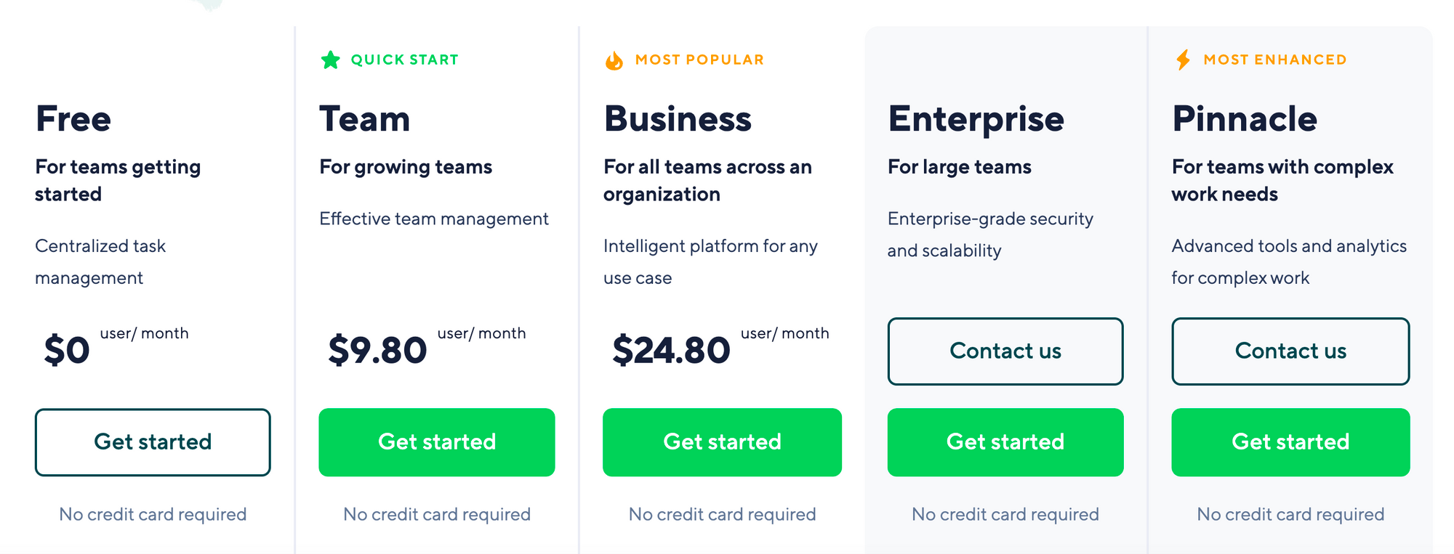Click the orange flame Most Popular icon
Image resolution: width=1454 pixels, height=554 pixels.
614,60
